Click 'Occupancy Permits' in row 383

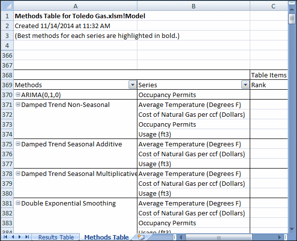tap(167, 223)
